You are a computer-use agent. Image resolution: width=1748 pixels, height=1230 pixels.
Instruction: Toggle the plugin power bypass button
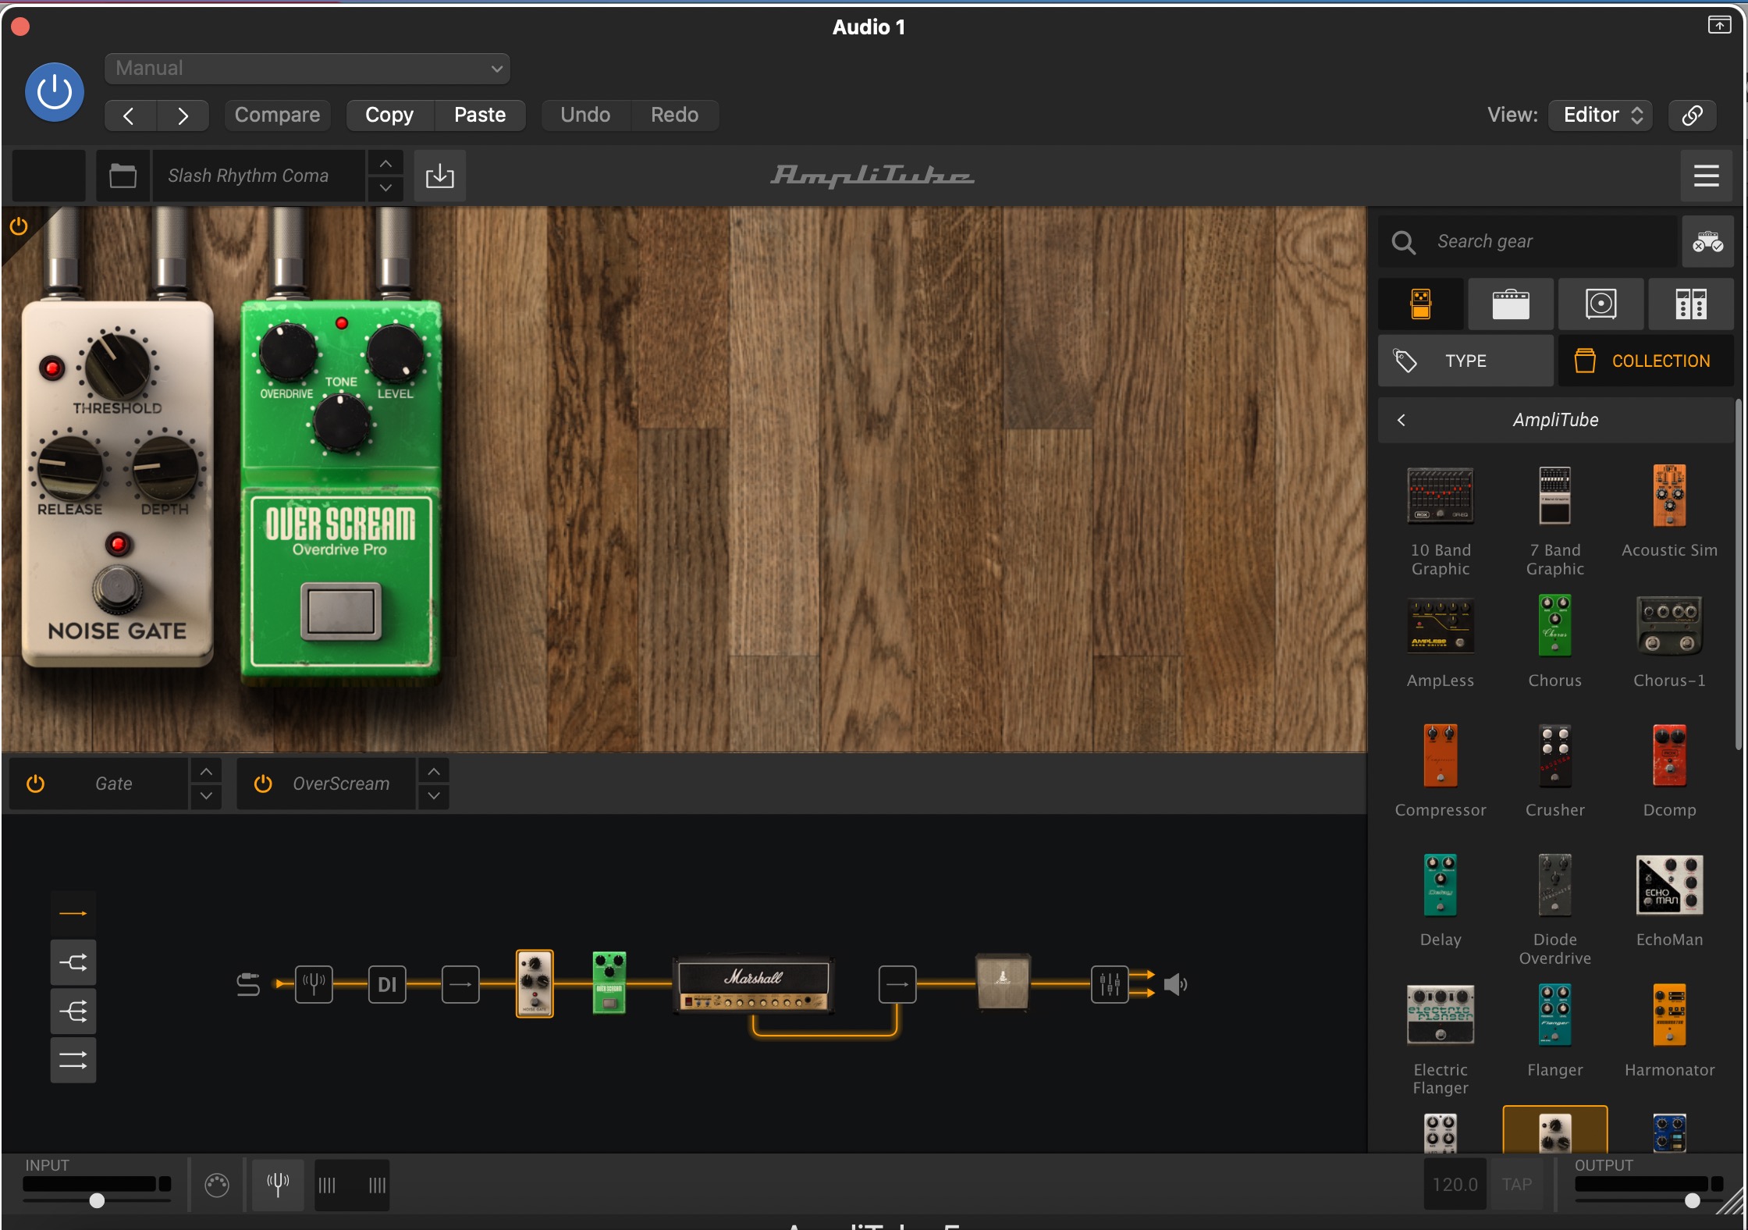[55, 92]
